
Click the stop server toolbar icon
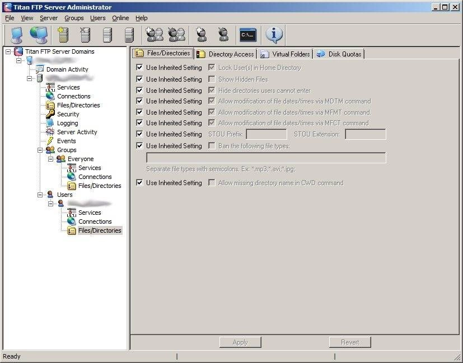click(x=129, y=35)
